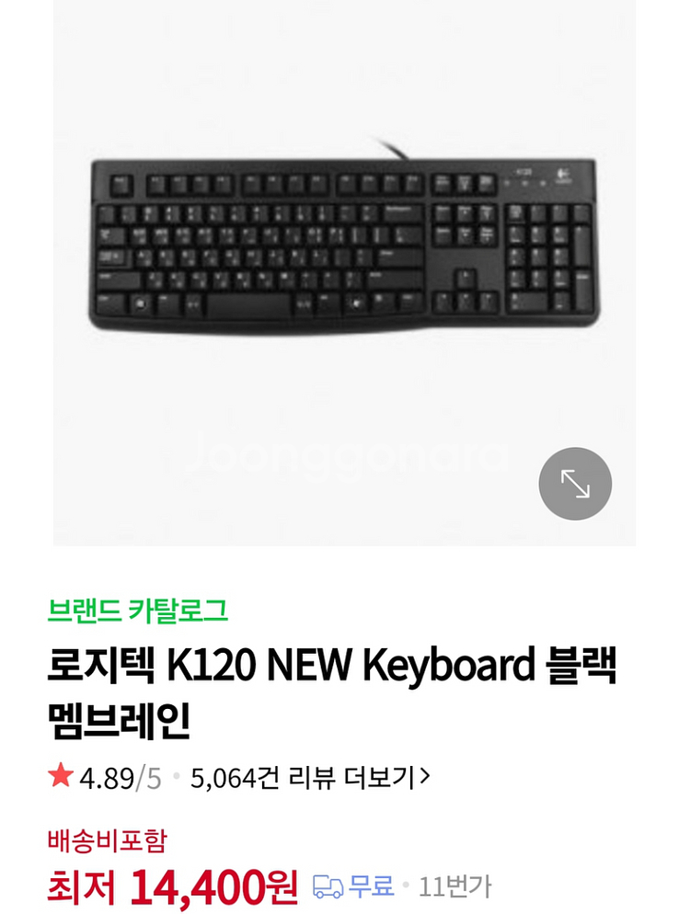
Task: Click the black keyboard product photo
Action: click(x=344, y=244)
